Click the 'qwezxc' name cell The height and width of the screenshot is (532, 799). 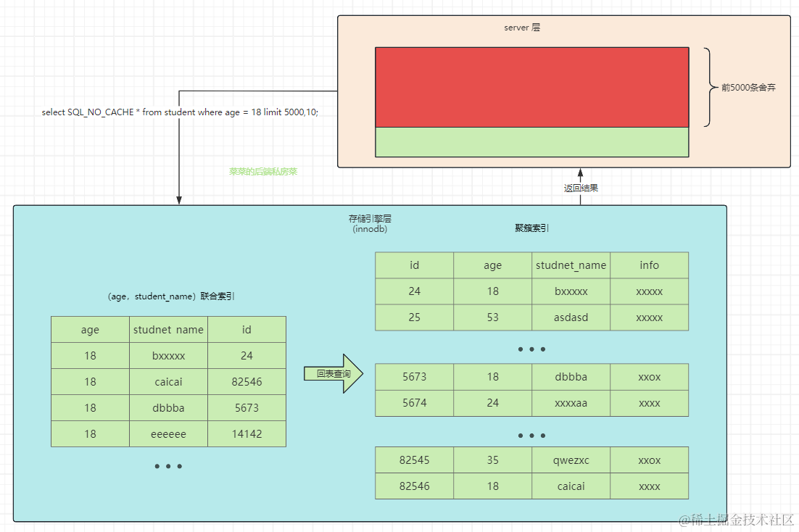571,460
